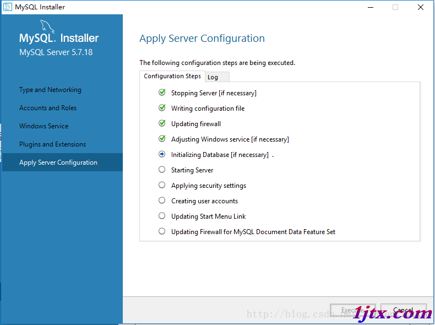Open Windows Service sidebar step

pyautogui.click(x=44, y=126)
